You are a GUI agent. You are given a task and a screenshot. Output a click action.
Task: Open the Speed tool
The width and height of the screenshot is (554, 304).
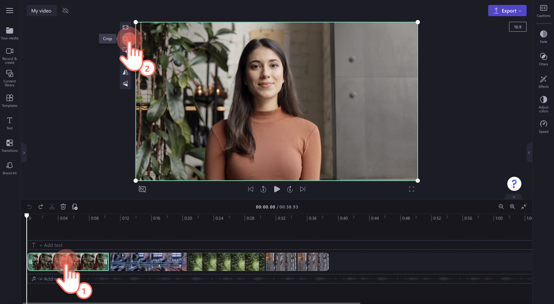543,127
